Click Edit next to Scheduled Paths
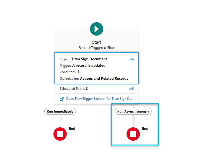 coord(131,88)
